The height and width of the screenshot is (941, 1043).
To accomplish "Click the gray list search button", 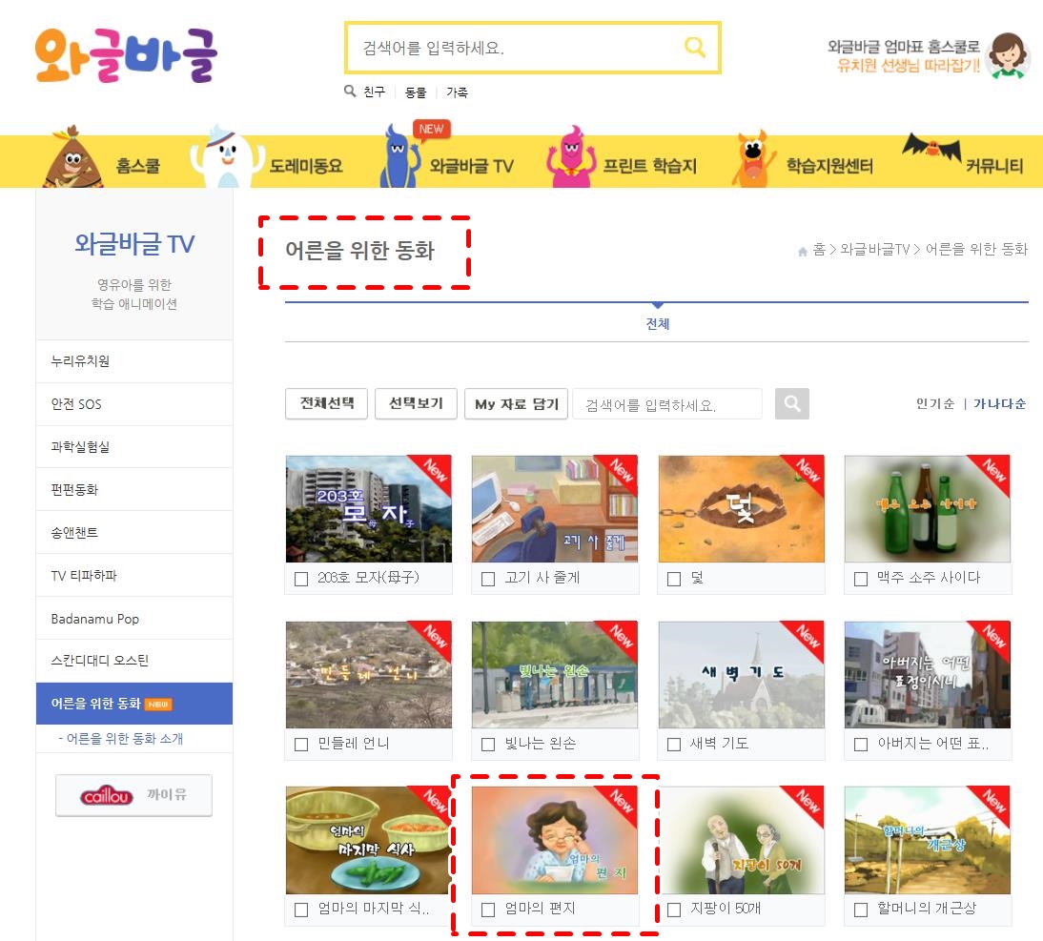I will [x=791, y=403].
